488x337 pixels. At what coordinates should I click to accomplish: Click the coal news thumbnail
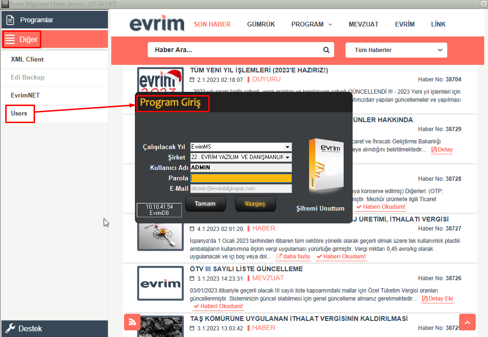click(x=160, y=327)
